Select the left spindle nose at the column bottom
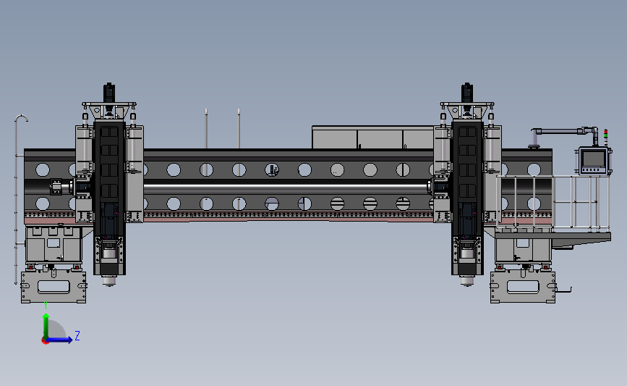 click(109, 280)
